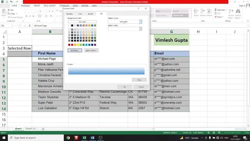Switch to the Sheet1 (2) worksheet tab
Screen dimensions: 250x141
point(30,128)
